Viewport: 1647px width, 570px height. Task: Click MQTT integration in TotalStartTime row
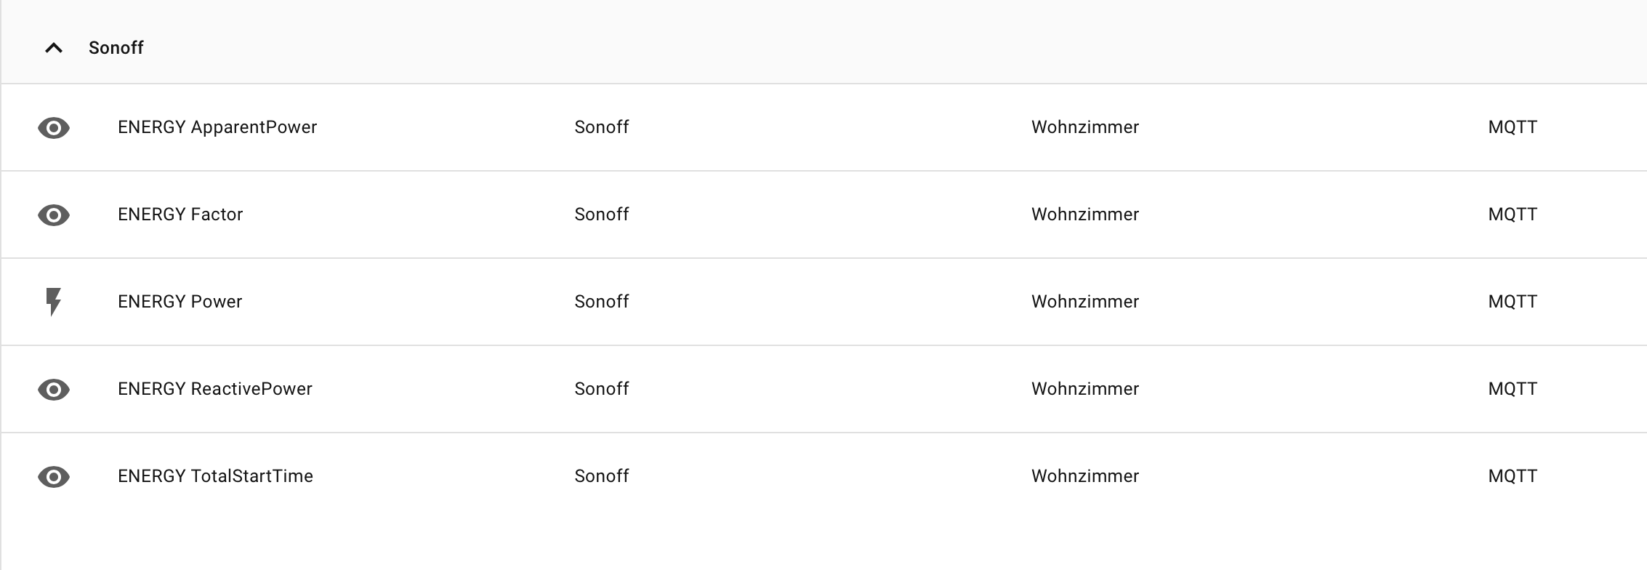pos(1513,476)
